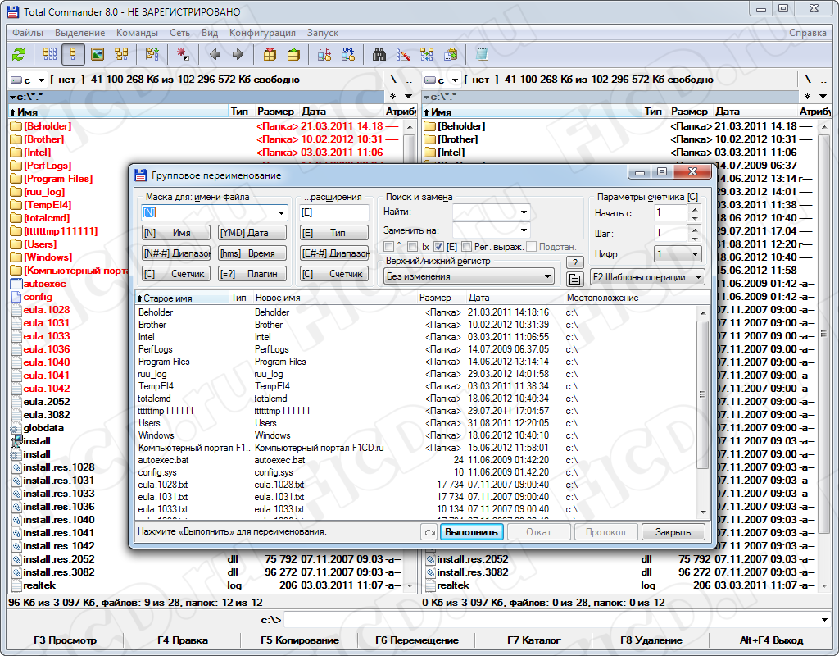Click the reload results icon beside Выполнить
839x656 pixels.
click(x=429, y=532)
